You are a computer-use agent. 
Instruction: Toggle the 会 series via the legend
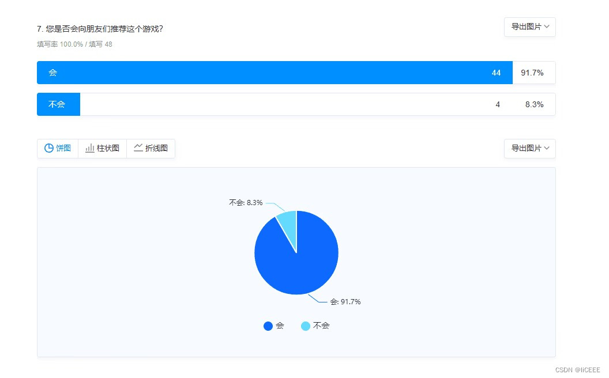click(x=273, y=326)
